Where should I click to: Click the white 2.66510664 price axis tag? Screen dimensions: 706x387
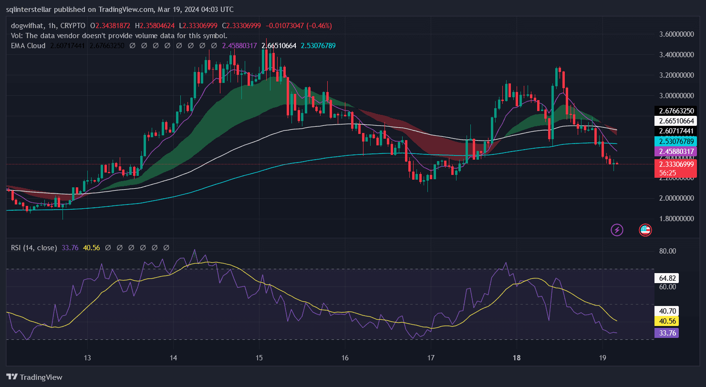(x=677, y=121)
